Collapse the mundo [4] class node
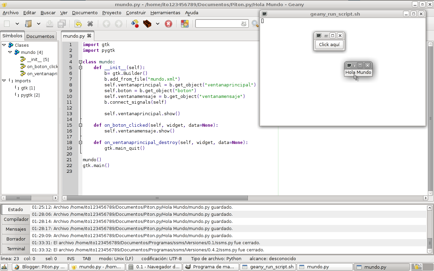 pos(10,52)
